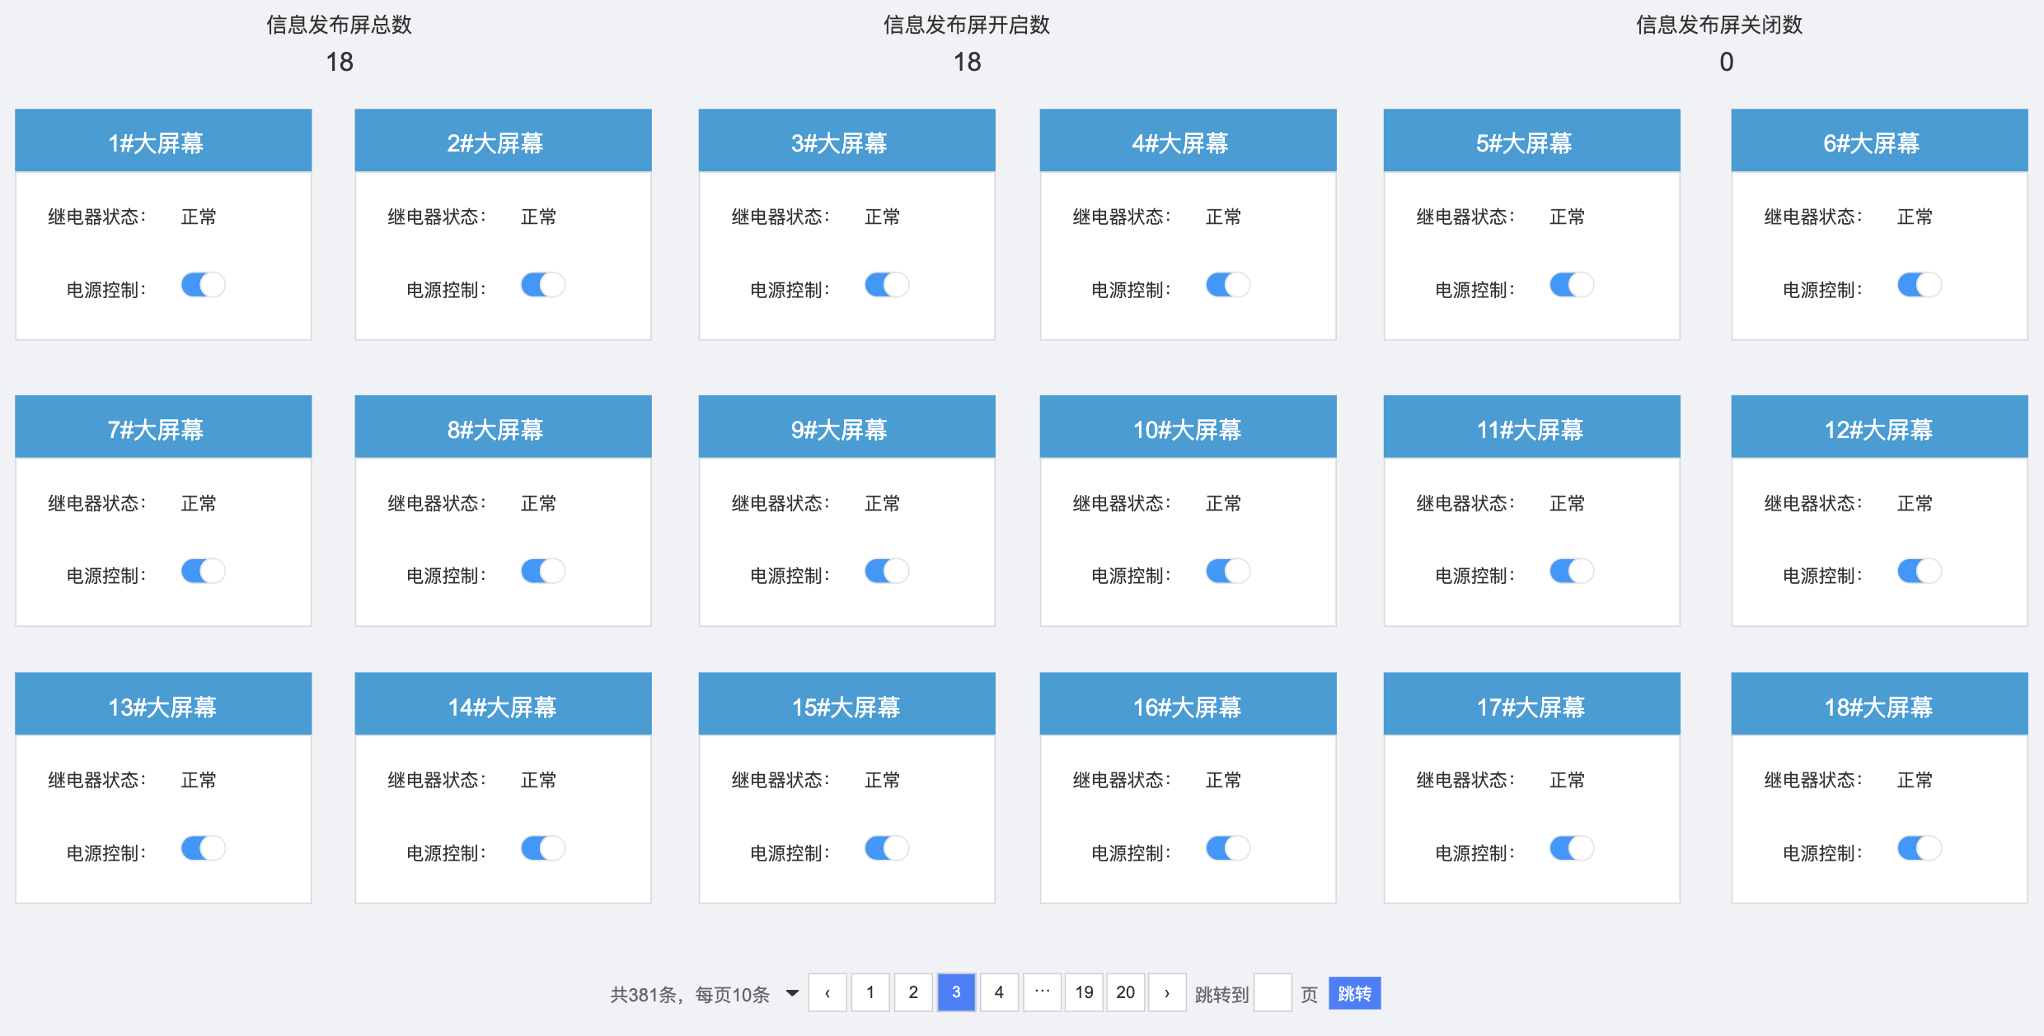The image size is (2044, 1036).
Task: Go to previous page arrow
Action: [827, 992]
